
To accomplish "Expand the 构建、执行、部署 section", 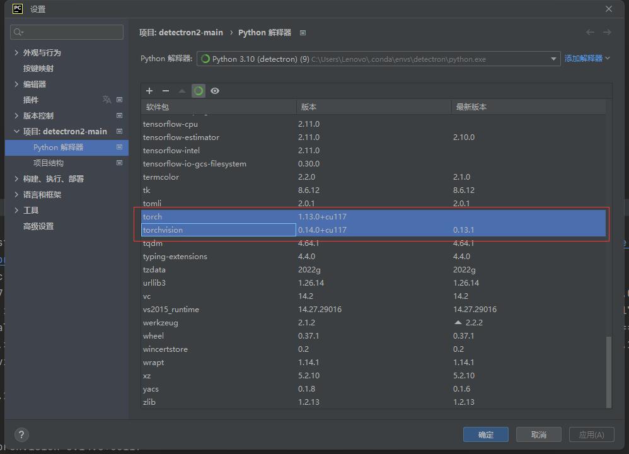I will coord(16,178).
